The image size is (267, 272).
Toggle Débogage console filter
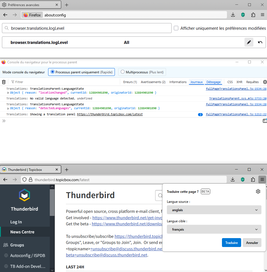pos(213,82)
